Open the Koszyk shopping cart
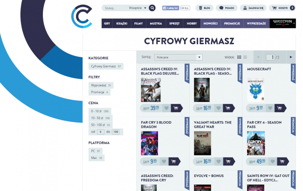The width and height of the screenshot is (303, 191). pos(282,8)
